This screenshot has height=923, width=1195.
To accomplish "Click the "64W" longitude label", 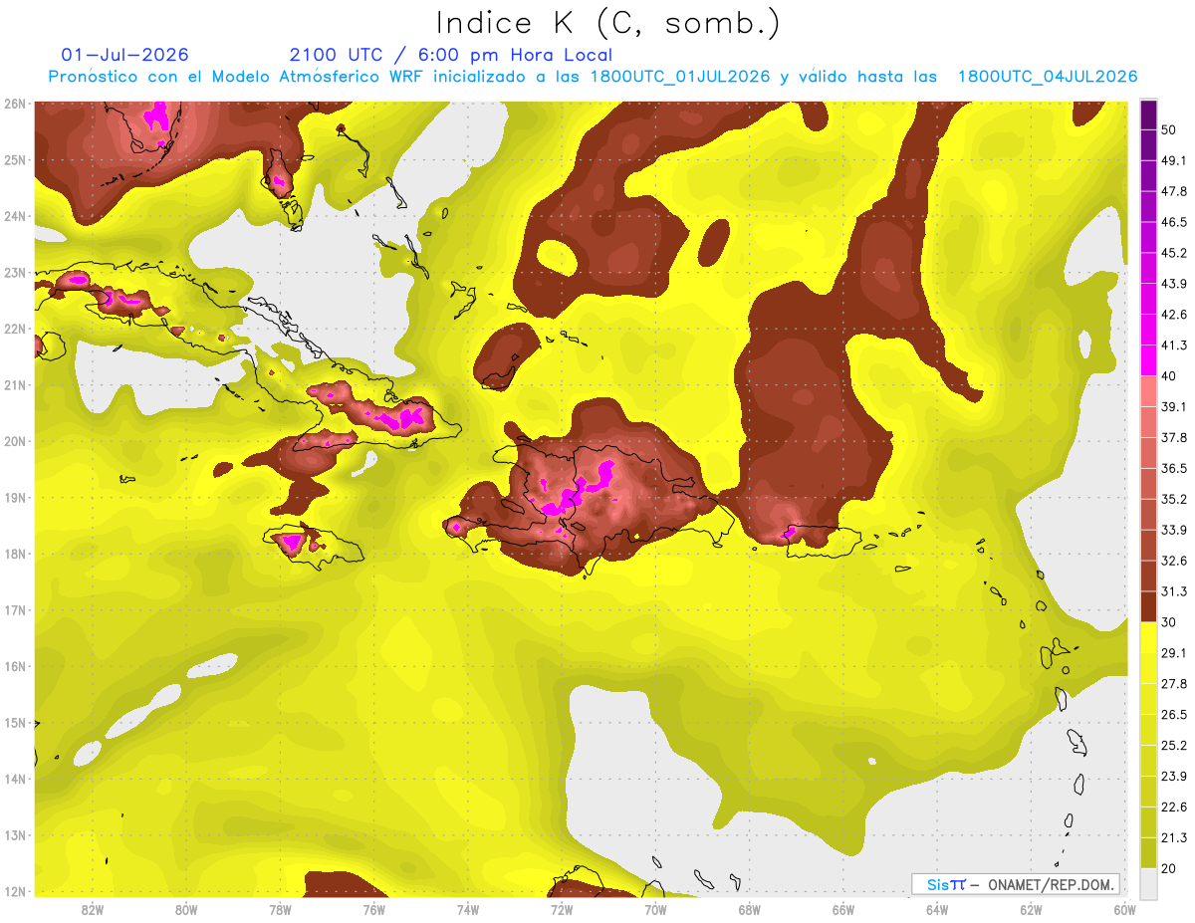I will pos(937,909).
